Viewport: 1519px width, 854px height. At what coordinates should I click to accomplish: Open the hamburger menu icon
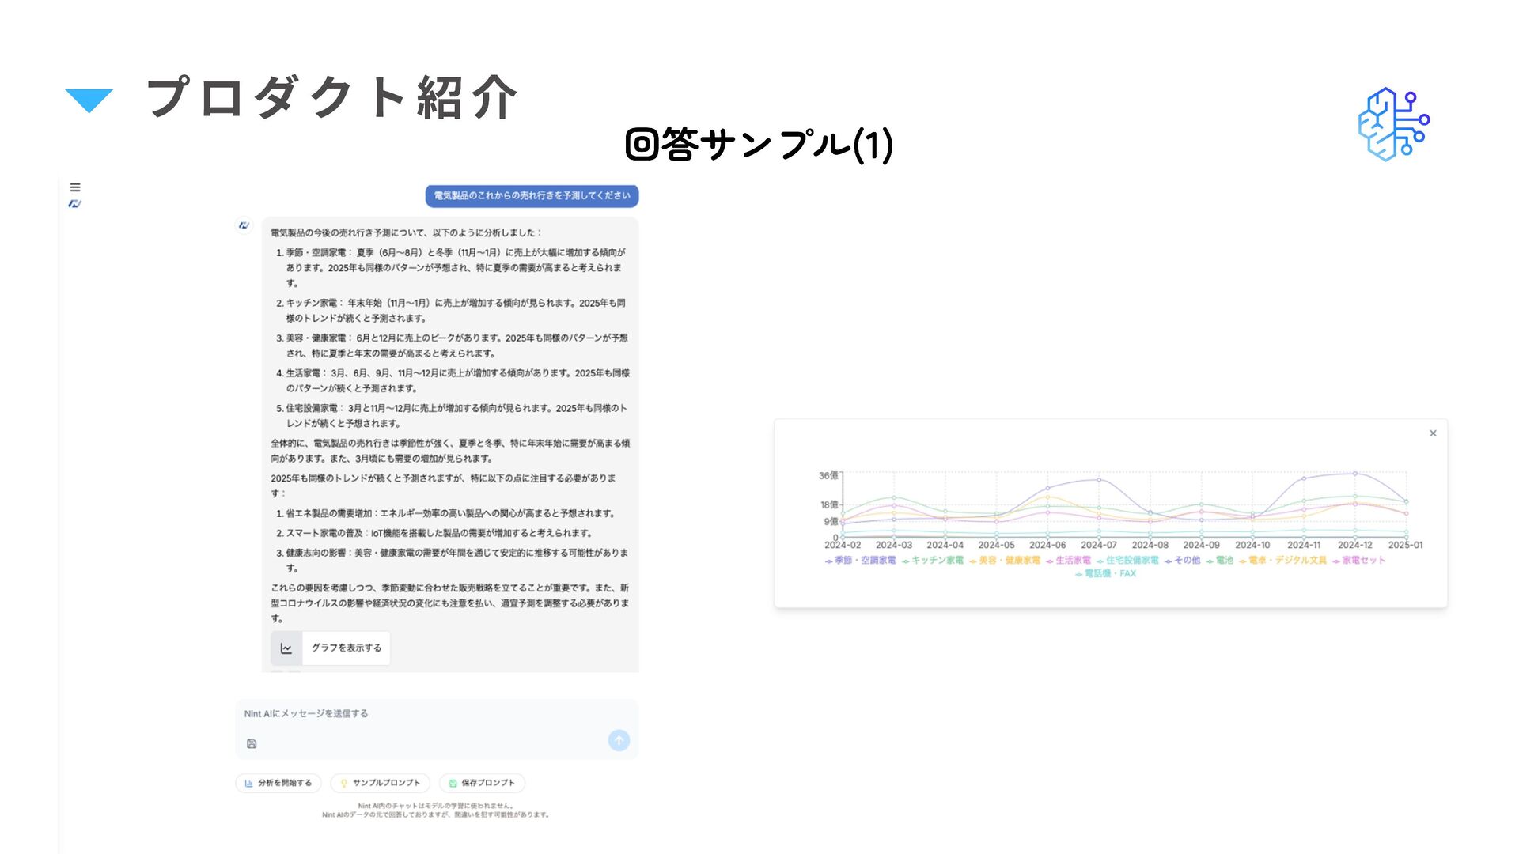[75, 187]
